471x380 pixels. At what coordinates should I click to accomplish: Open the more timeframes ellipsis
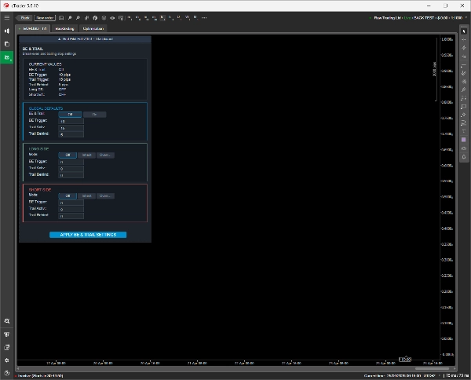click(204, 18)
